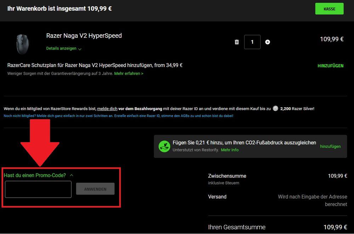
Task: Select the Razer Naga V2 HyperSpeed product title
Action: (84, 35)
